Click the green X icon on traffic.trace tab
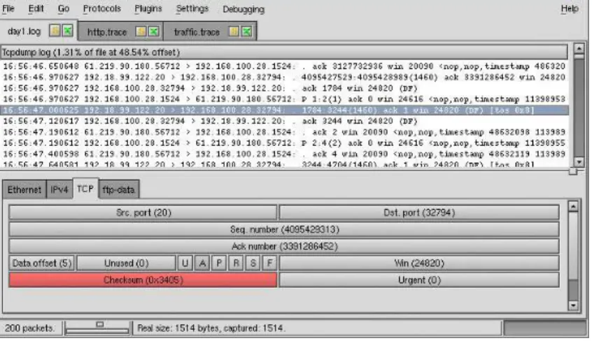 tap(246, 31)
